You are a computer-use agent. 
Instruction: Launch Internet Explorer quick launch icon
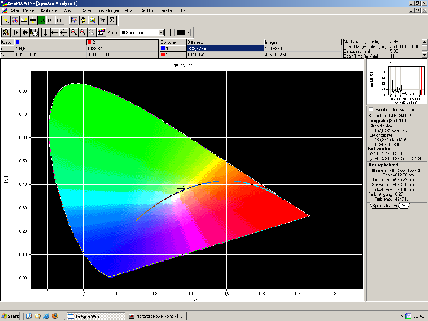[46, 316]
